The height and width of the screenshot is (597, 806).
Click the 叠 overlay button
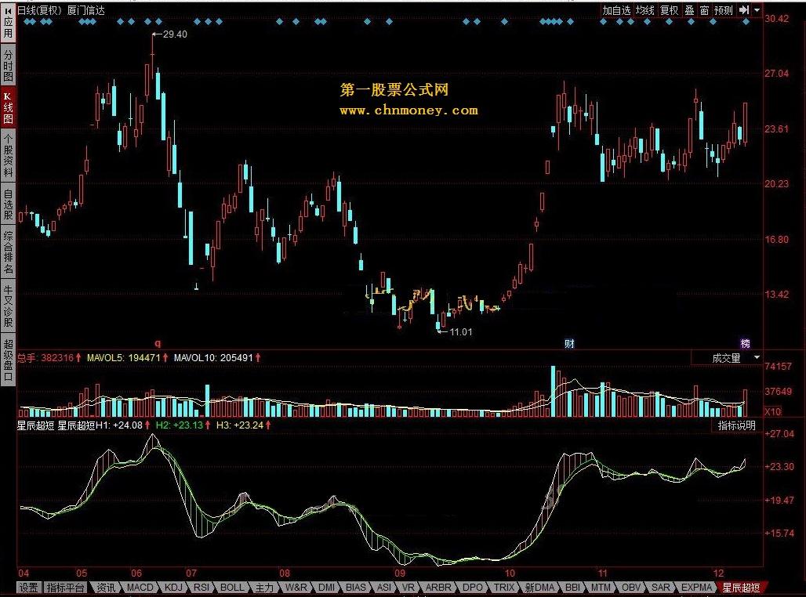pyautogui.click(x=690, y=10)
